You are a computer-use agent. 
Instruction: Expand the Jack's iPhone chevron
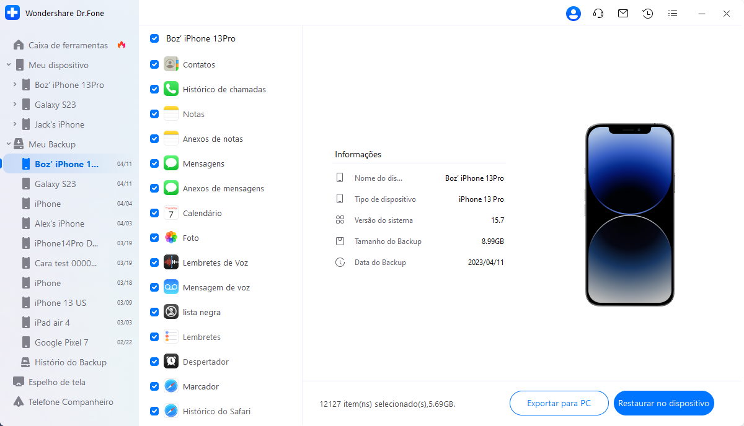point(15,124)
